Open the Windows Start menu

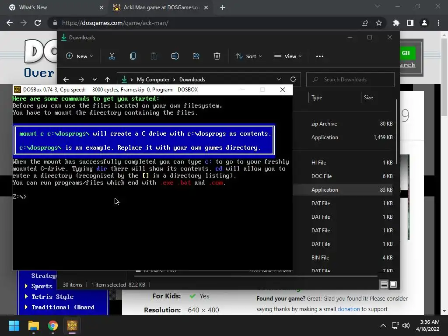14,325
